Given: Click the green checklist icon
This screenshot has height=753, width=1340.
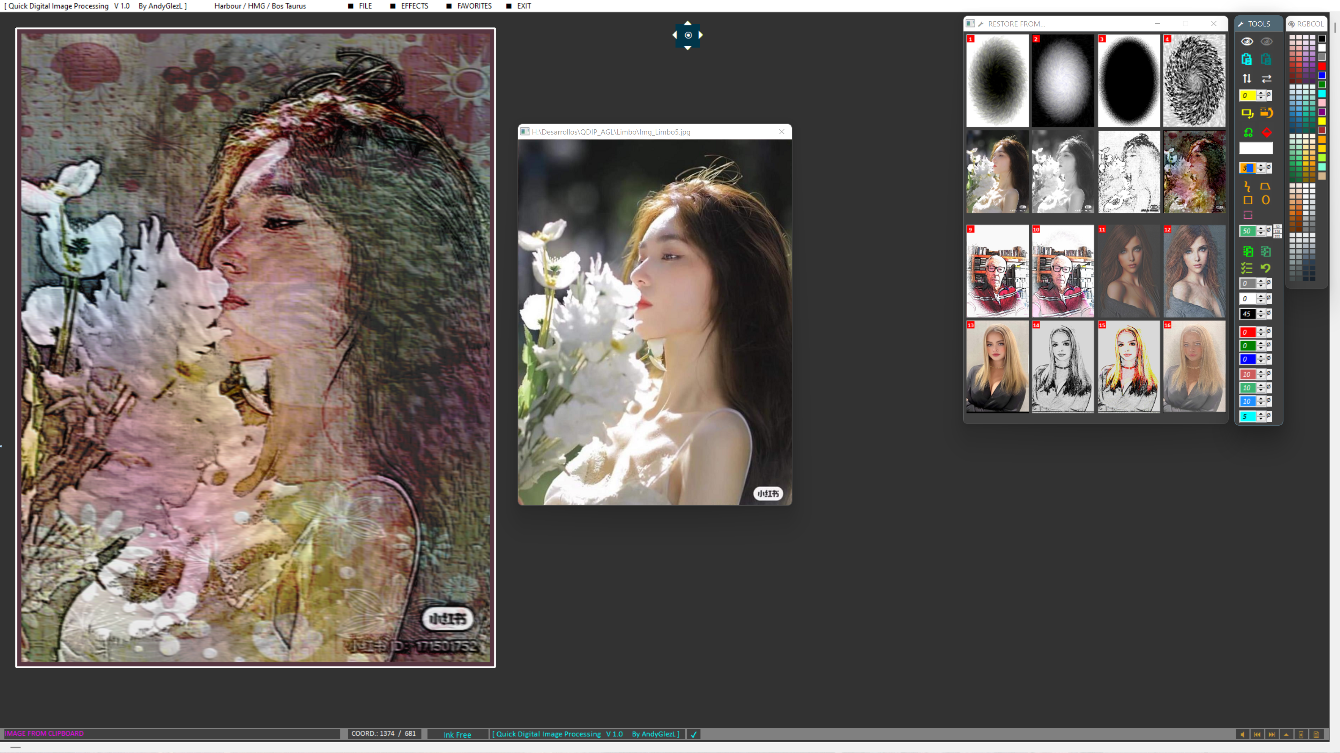Looking at the screenshot, I should coord(1247,268).
